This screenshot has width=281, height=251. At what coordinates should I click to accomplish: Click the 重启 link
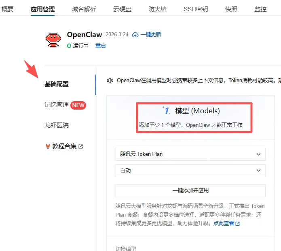[x=100, y=46]
